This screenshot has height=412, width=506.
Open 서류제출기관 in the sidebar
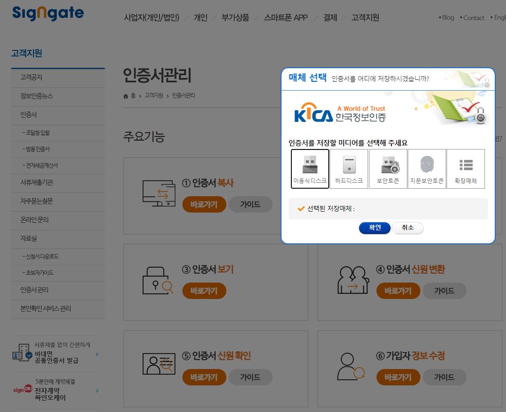(58, 183)
